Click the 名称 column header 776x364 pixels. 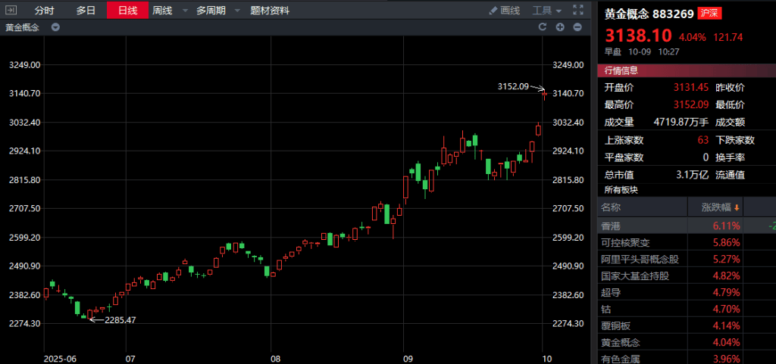coord(611,207)
